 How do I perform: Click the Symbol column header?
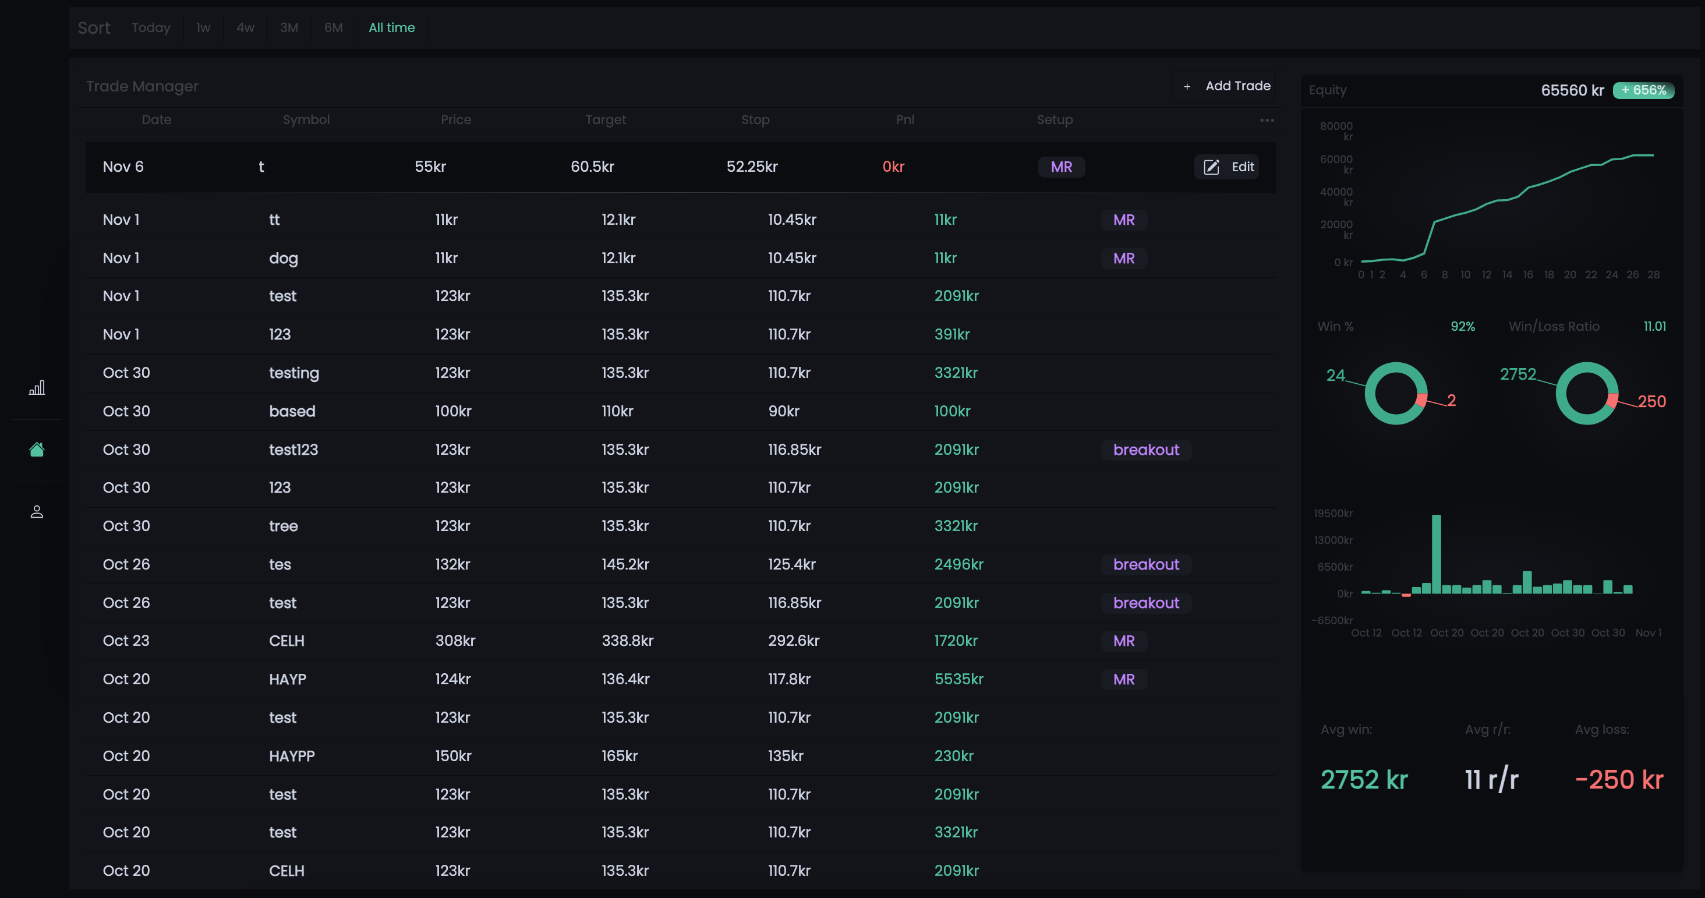coord(306,120)
